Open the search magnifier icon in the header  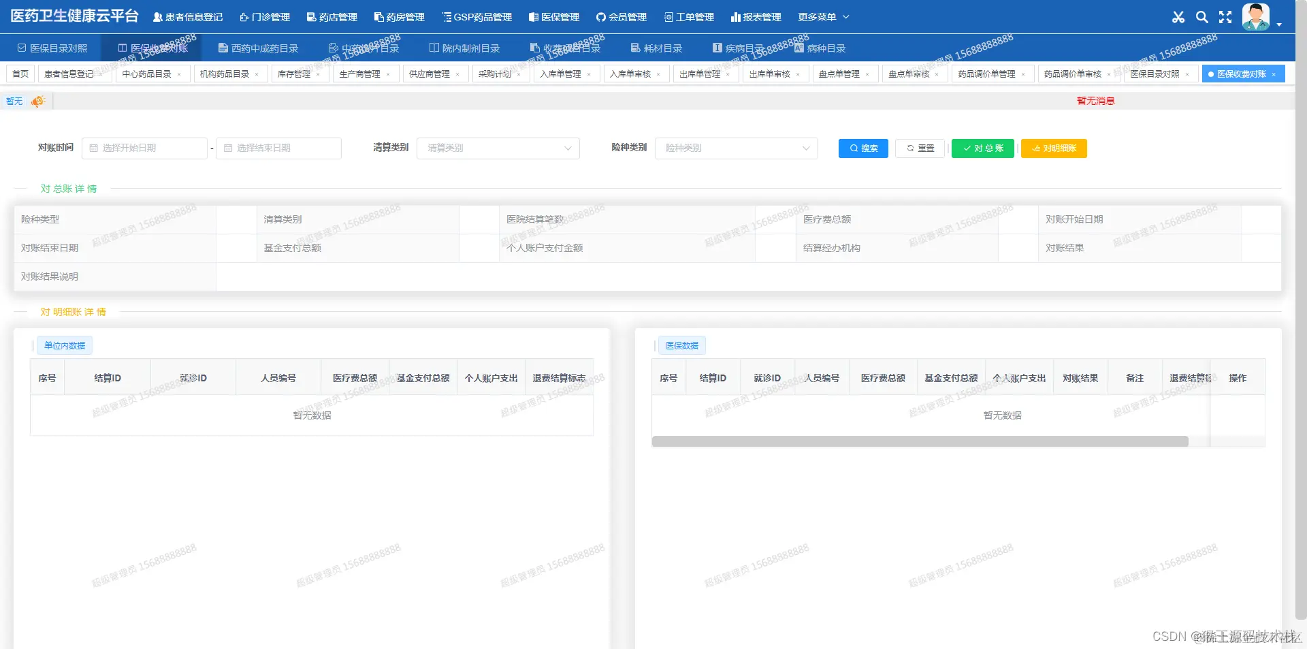pyautogui.click(x=1202, y=17)
